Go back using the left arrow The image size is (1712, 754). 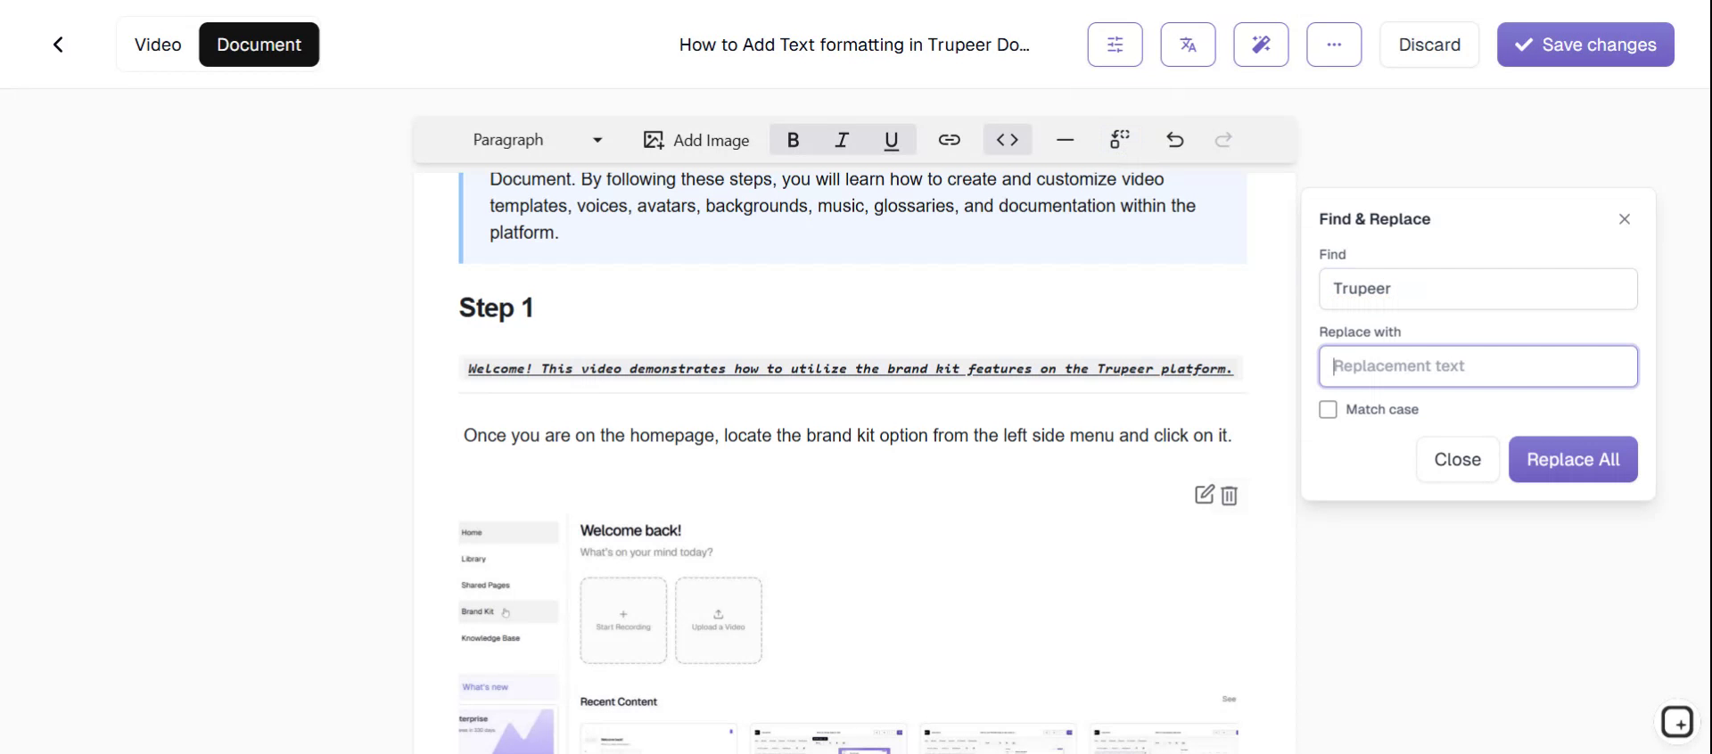click(x=58, y=45)
